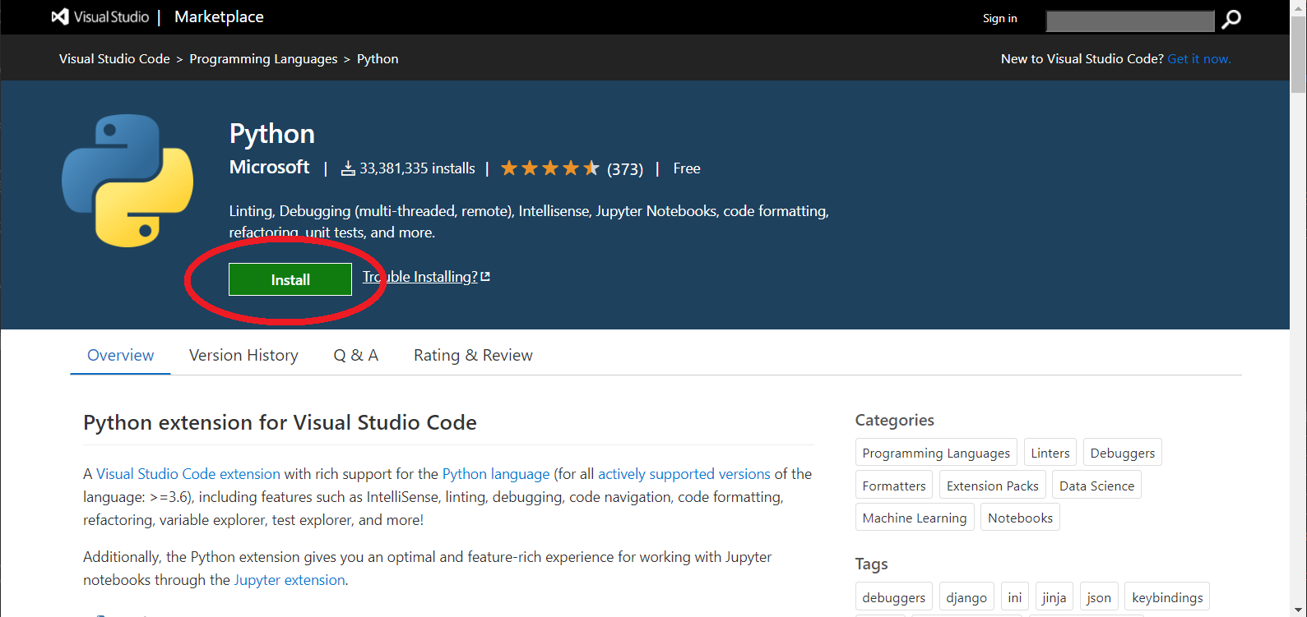Choose the Data Science category
This screenshot has height=617, width=1307.
click(1096, 486)
